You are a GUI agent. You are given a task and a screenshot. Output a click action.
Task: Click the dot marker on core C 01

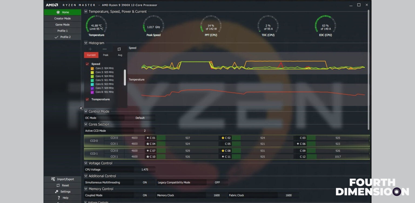click(x=148, y=138)
